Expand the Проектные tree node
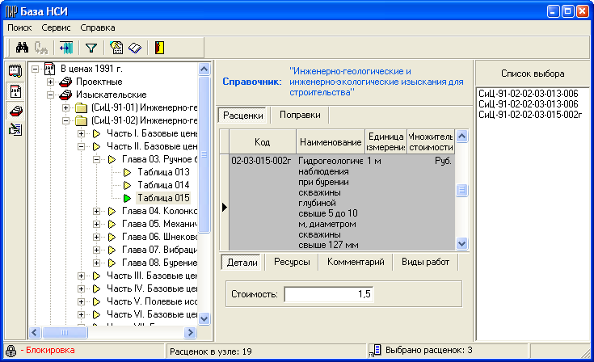This screenshot has width=594, height=362. point(51,82)
